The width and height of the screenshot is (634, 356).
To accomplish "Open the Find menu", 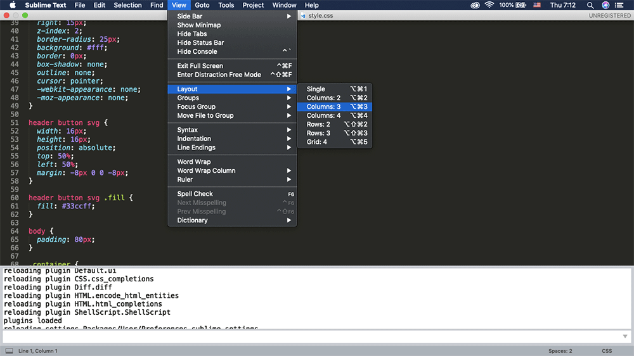I will 157,5.
